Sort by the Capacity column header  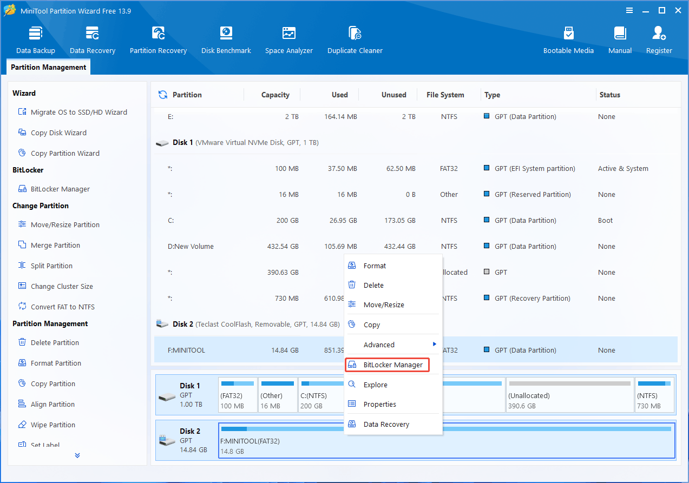coord(275,95)
